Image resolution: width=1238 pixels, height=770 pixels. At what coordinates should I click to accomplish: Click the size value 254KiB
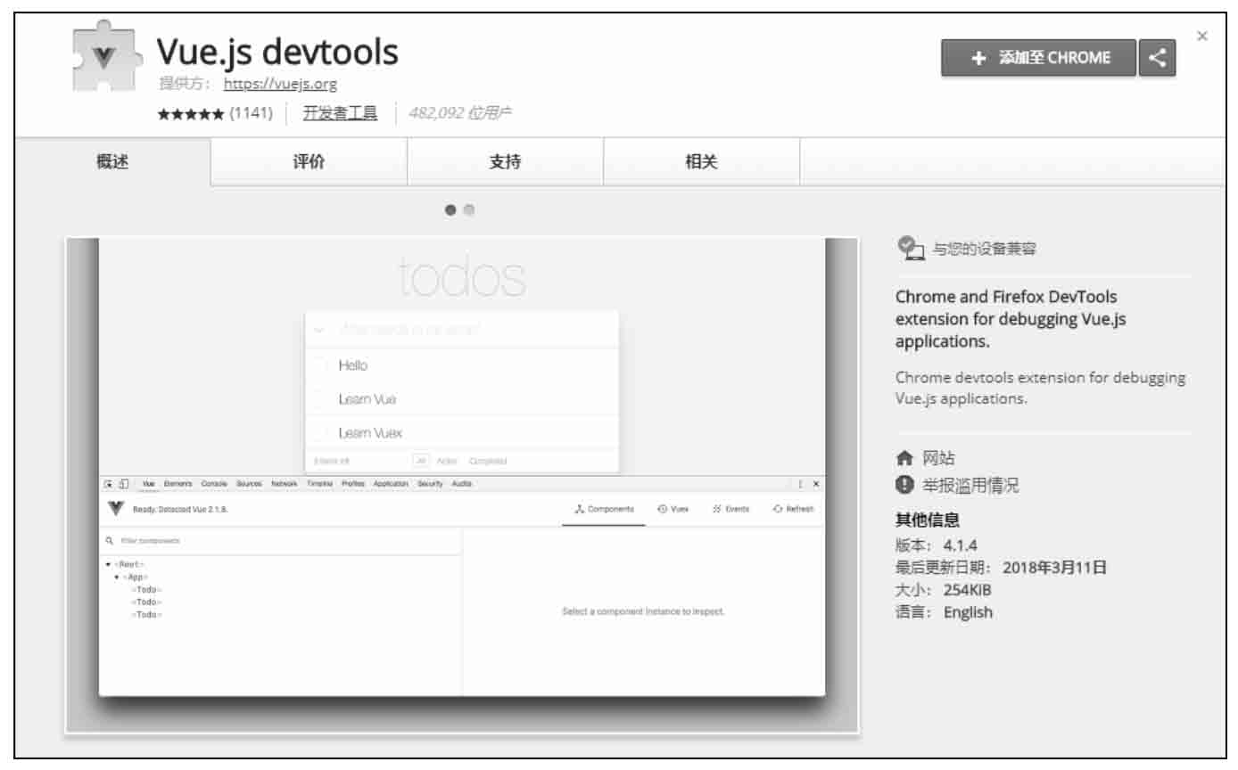point(968,590)
